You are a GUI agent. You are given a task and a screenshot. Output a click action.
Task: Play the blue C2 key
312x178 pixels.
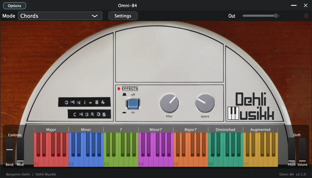click(x=71, y=162)
